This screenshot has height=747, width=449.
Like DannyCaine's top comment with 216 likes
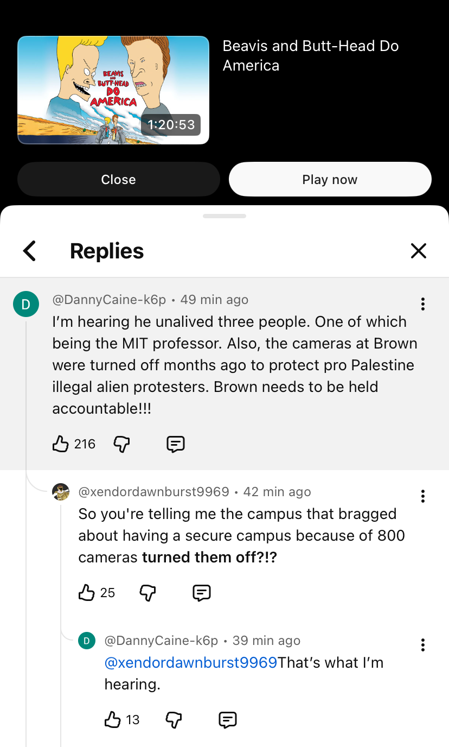(x=60, y=444)
